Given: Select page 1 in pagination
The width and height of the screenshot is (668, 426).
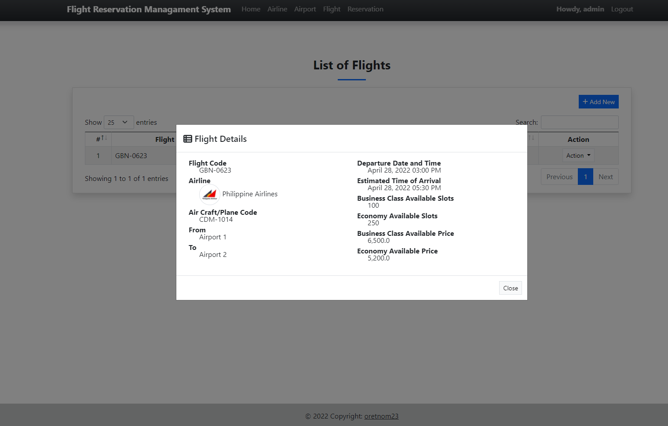Looking at the screenshot, I should pos(585,177).
